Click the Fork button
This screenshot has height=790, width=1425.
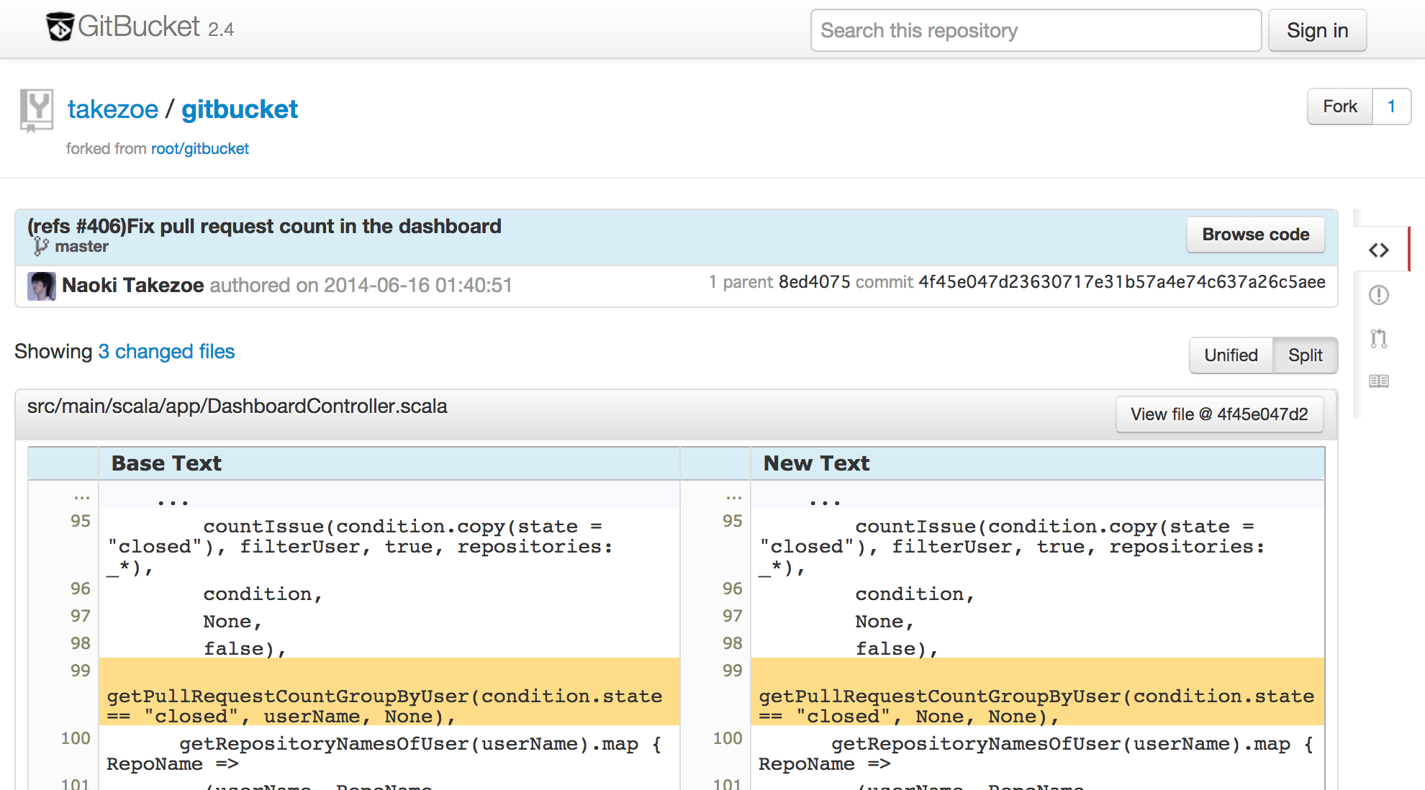1340,106
